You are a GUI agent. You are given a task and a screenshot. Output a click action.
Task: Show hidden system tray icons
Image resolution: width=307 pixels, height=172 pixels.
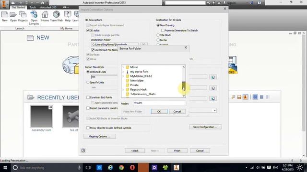coord(246,168)
